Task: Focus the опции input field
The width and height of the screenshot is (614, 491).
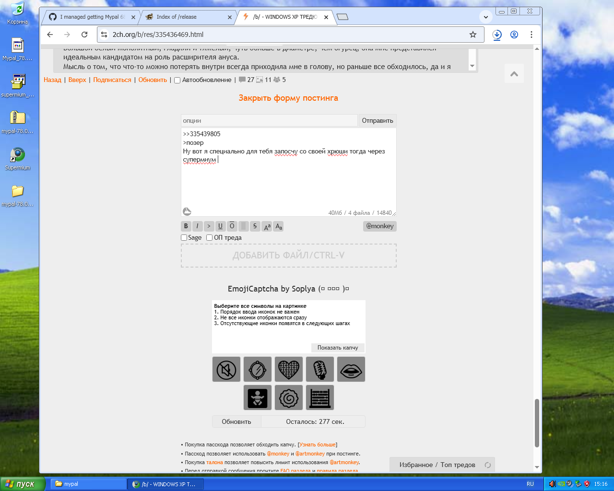Action: [269, 120]
